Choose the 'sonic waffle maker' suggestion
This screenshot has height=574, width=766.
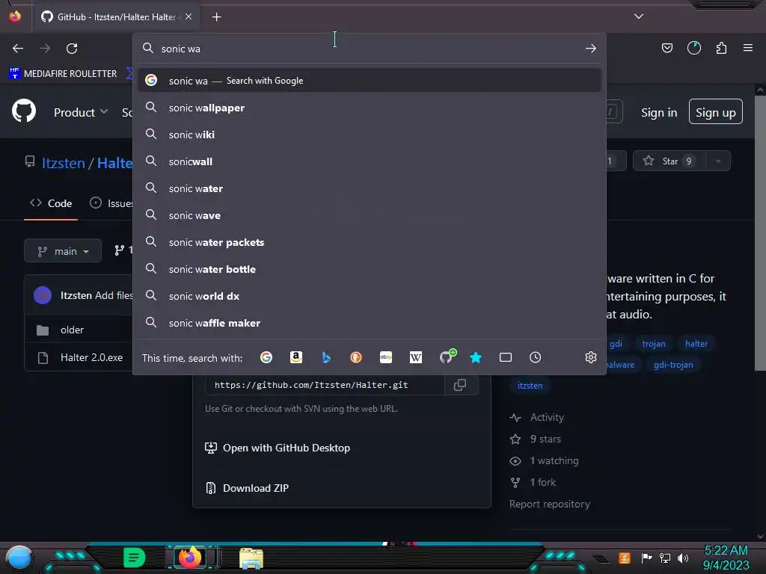[370, 323]
